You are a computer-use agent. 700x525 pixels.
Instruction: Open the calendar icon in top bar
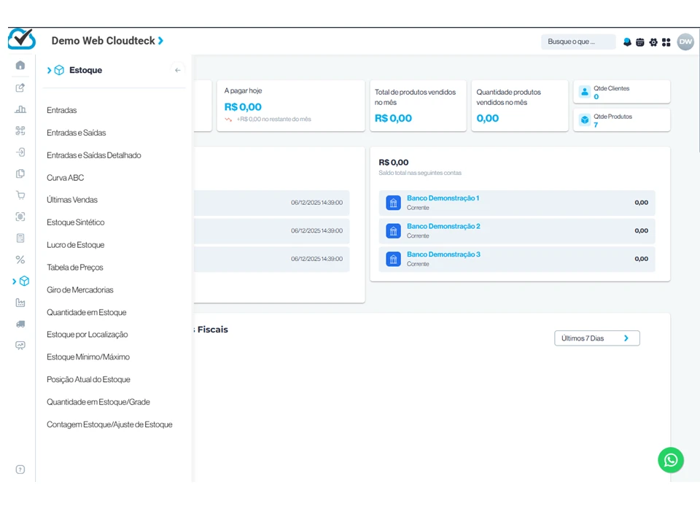[640, 42]
